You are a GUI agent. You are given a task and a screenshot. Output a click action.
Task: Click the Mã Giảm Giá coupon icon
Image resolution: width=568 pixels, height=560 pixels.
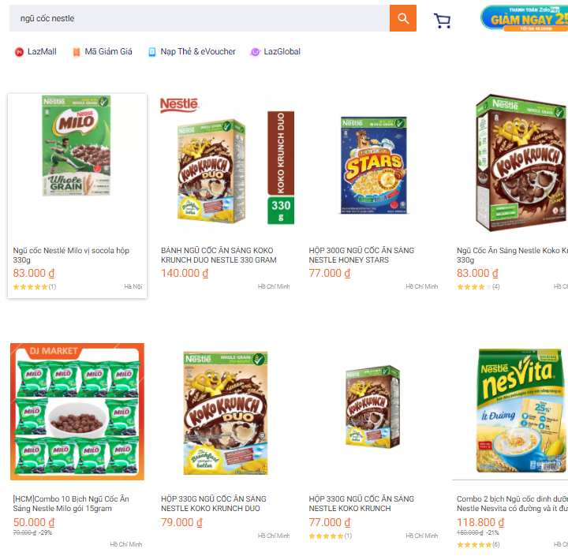(77, 52)
